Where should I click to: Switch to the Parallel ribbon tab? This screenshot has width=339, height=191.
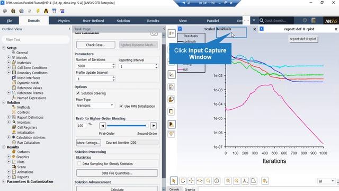pyautogui.click(x=213, y=21)
